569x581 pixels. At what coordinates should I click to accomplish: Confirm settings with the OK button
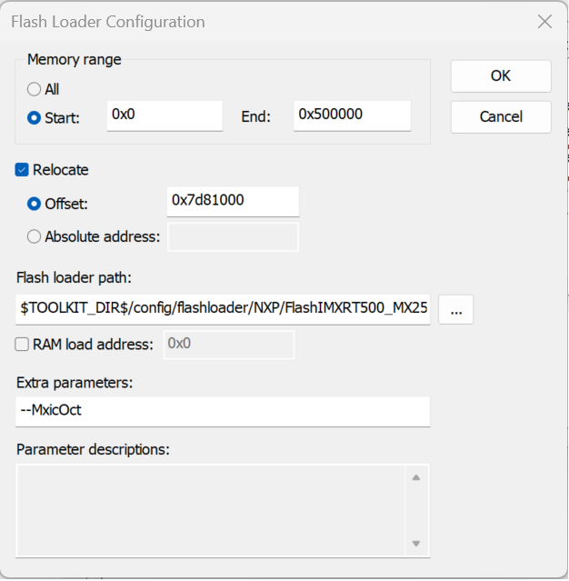click(x=501, y=76)
